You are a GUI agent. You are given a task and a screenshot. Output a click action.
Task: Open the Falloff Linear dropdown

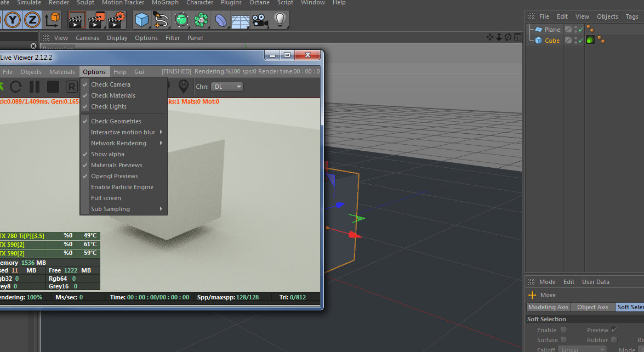583,350
